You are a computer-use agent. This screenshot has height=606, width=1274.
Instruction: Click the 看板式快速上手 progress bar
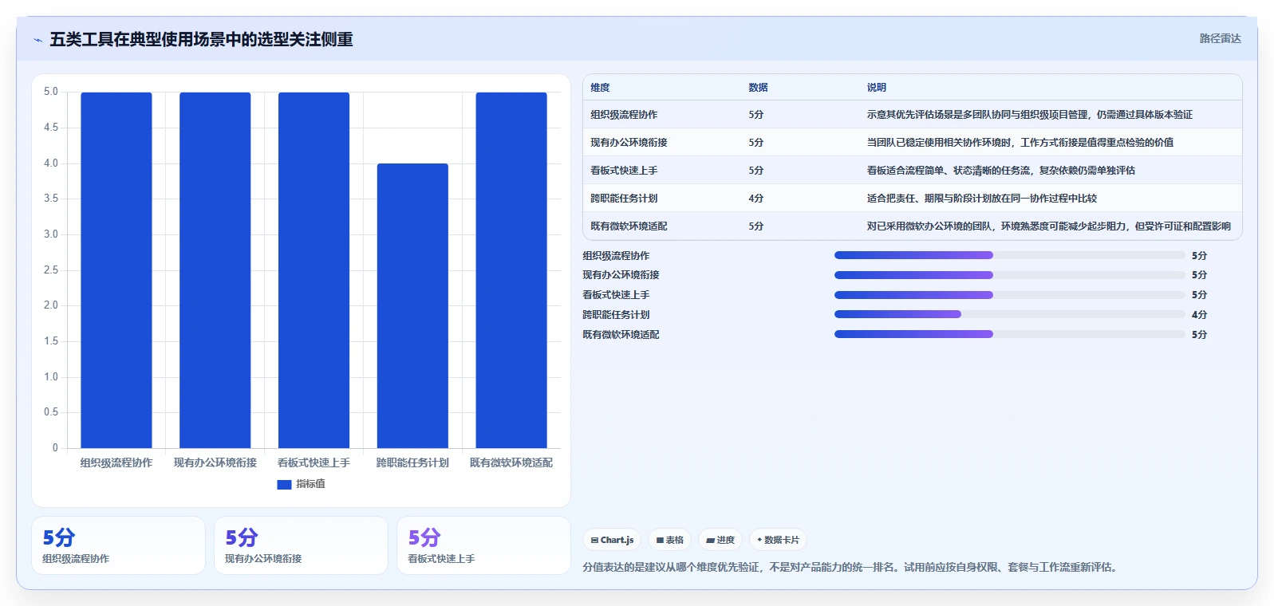click(1009, 295)
